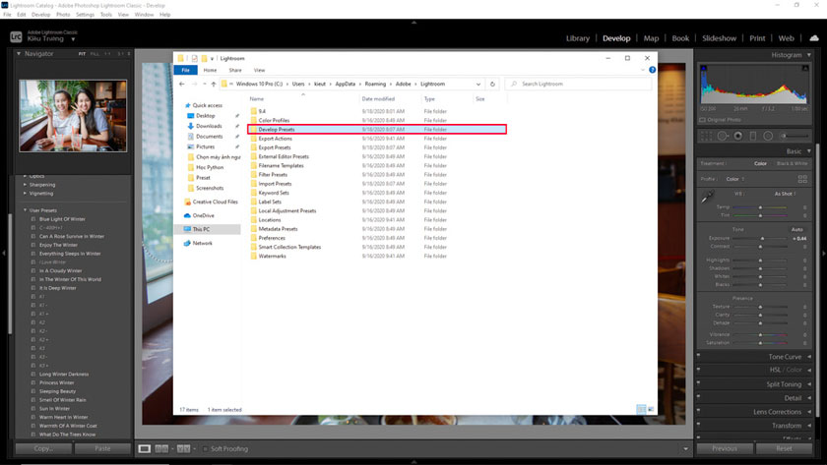Image resolution: width=827 pixels, height=465 pixels.
Task: Switch to Before/After view in the toolbar
Action: (183, 448)
